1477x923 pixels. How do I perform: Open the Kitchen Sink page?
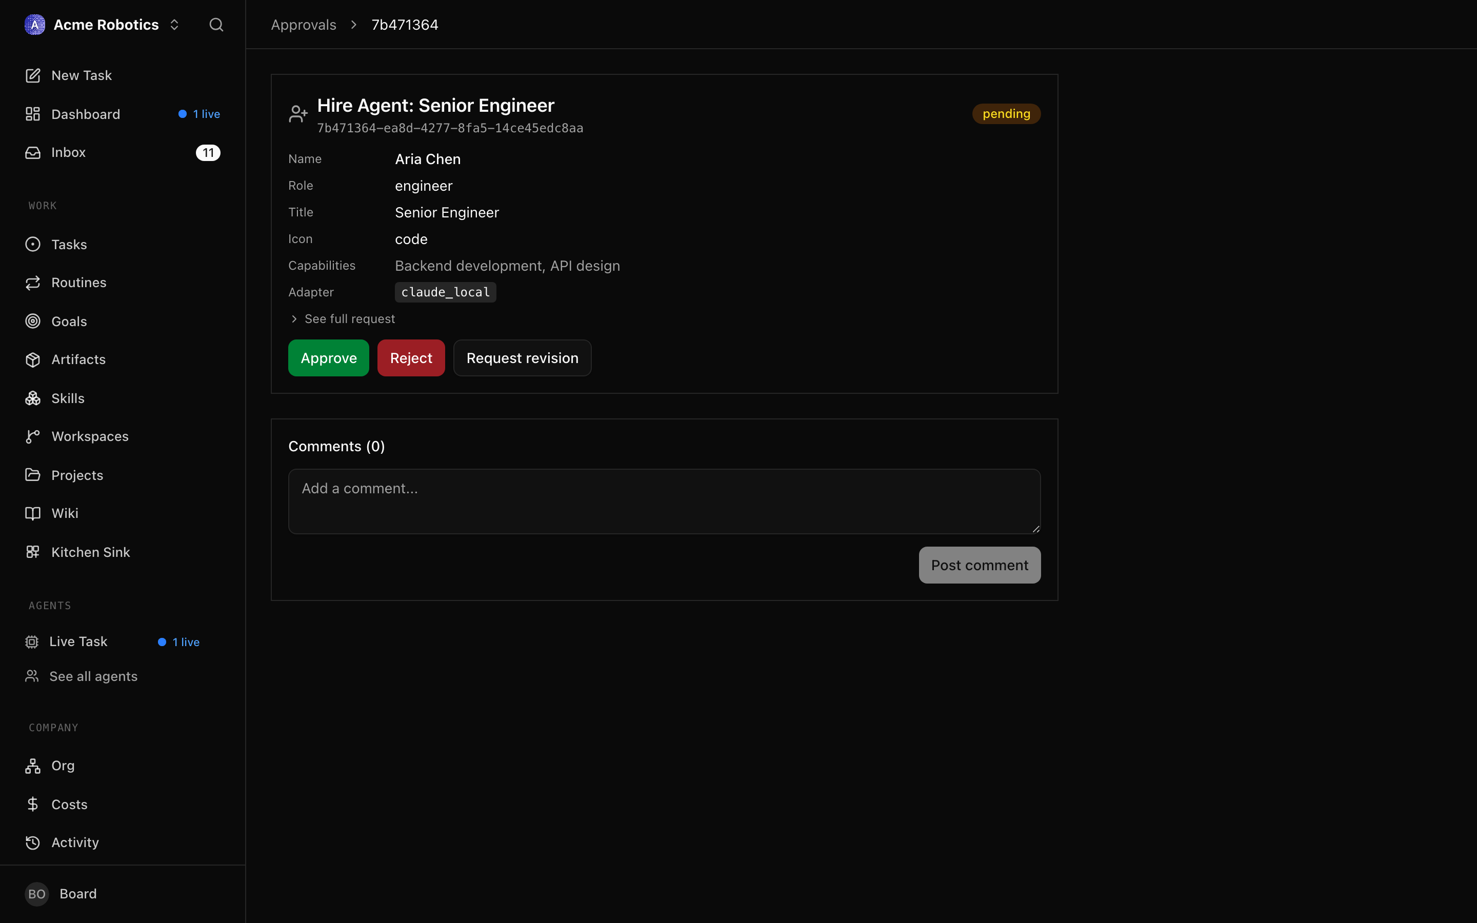coord(122,552)
